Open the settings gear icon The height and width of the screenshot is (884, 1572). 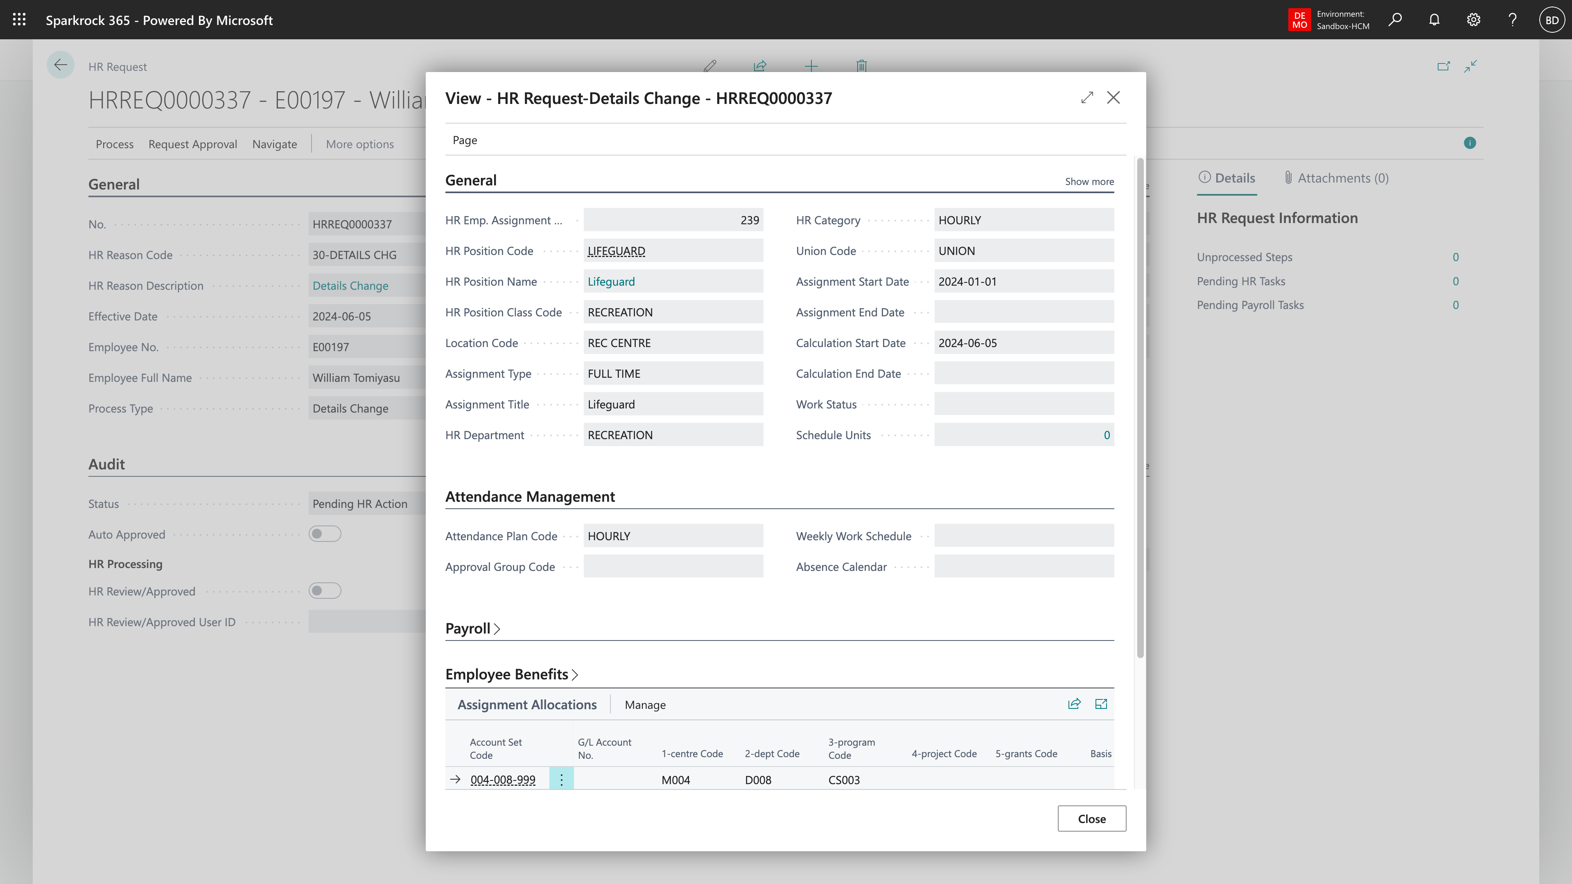[1473, 20]
